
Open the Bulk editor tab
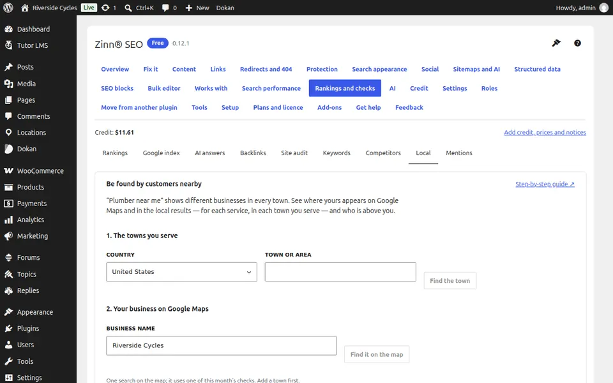164,88
